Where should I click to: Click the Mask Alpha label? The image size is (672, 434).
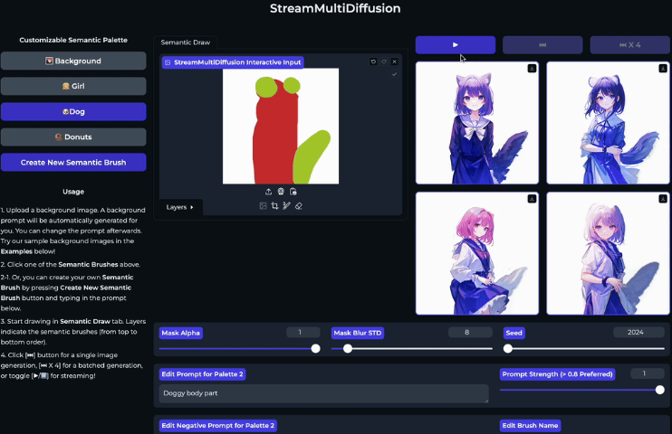[181, 333]
